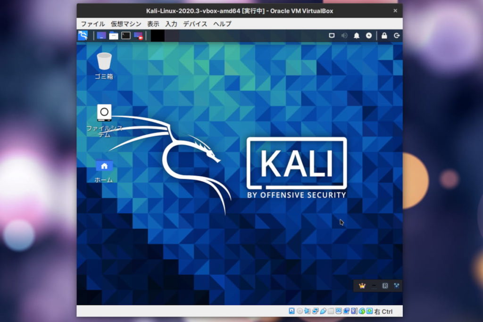This screenshot has width=483, height=322.
Task: Launch the terminal emulator from the Kali panel
Action: pyautogui.click(x=125, y=35)
